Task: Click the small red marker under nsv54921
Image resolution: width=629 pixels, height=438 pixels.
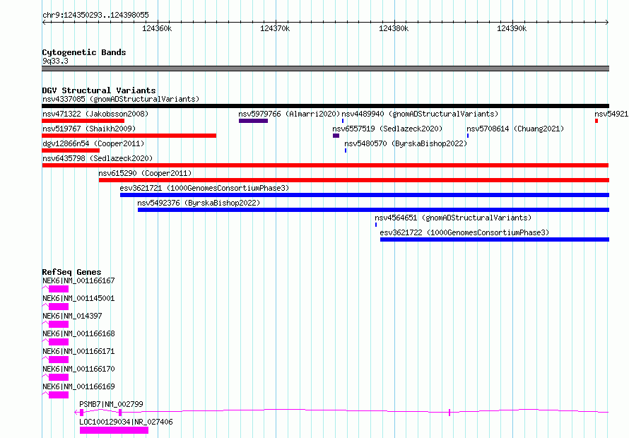Action: [596, 121]
